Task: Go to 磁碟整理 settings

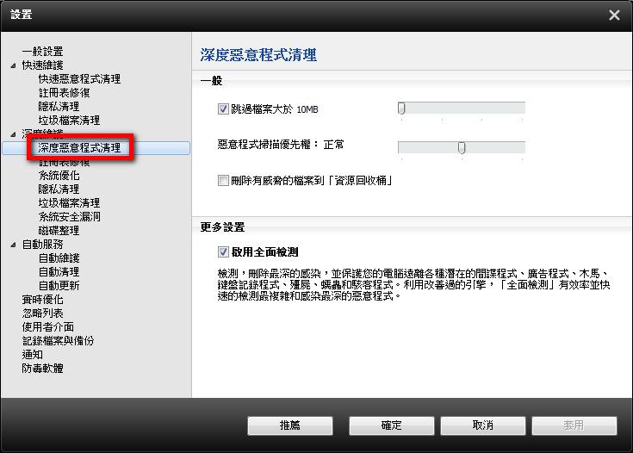Action: 59,231
